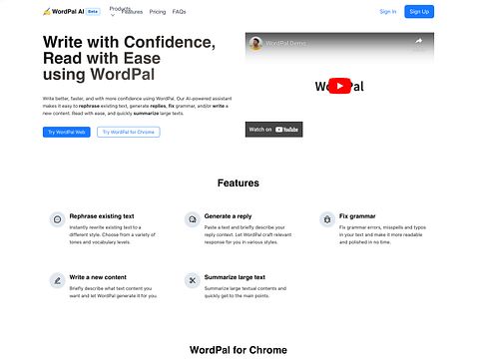Click the Generate a reply icon
Image resolution: width=479 pixels, height=359 pixels.
click(193, 219)
